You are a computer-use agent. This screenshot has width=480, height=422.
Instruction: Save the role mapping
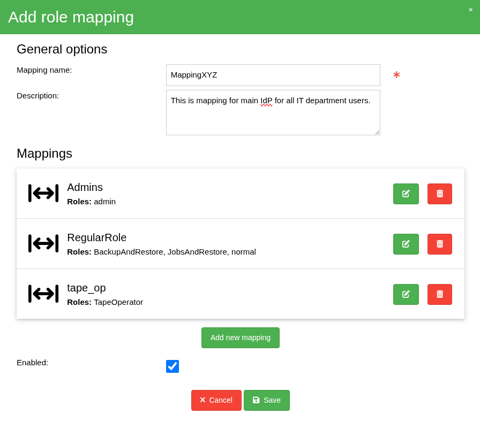click(266, 400)
